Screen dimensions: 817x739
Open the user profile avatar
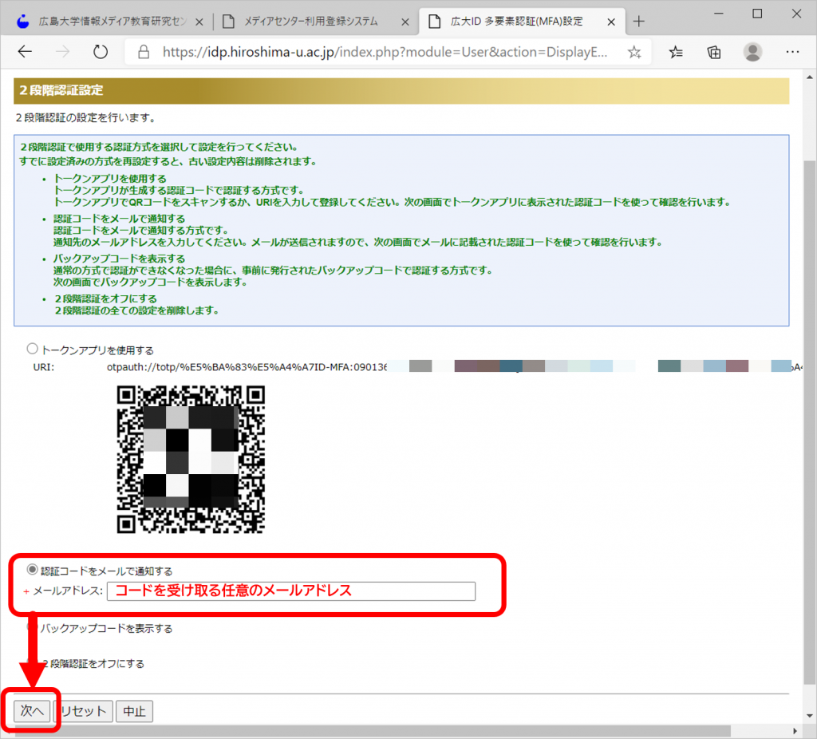pyautogui.click(x=752, y=52)
